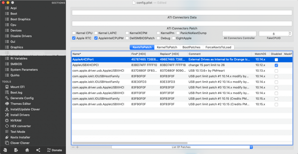Click the PayPal Donate button

point(55,150)
